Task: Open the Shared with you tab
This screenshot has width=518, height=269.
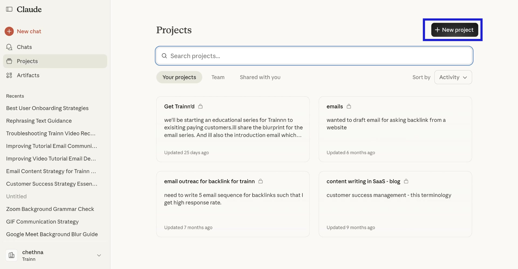Action: (260, 77)
